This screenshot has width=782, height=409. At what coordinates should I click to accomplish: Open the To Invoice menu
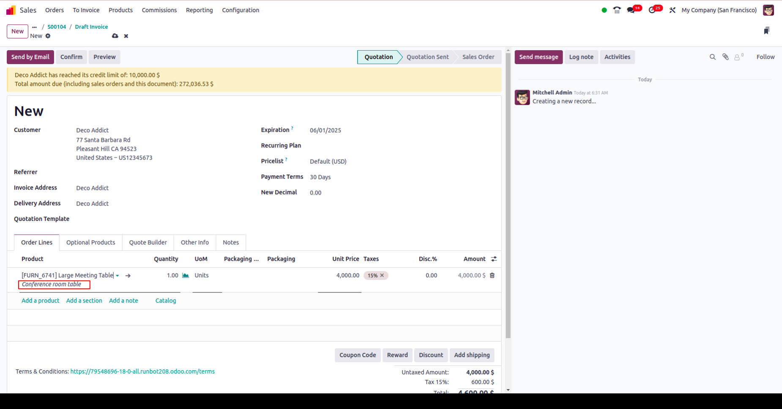[x=86, y=10]
